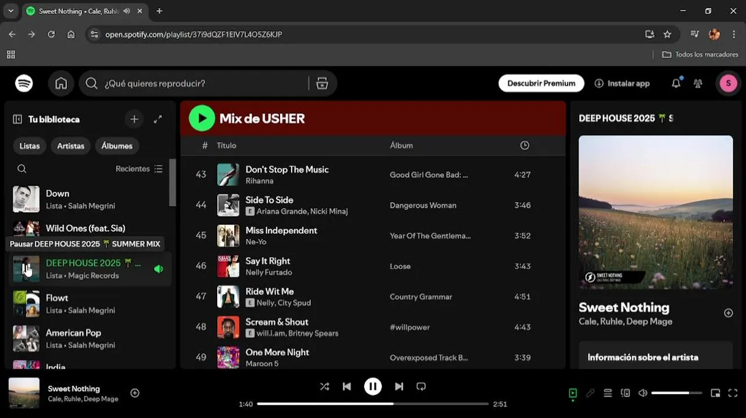Adjust the volume slider
The image size is (746, 418).
pos(678,393)
